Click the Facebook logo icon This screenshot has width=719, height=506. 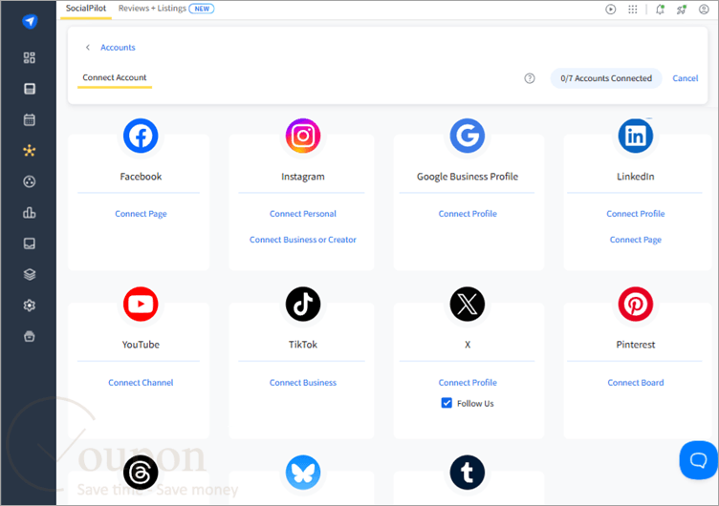[141, 136]
